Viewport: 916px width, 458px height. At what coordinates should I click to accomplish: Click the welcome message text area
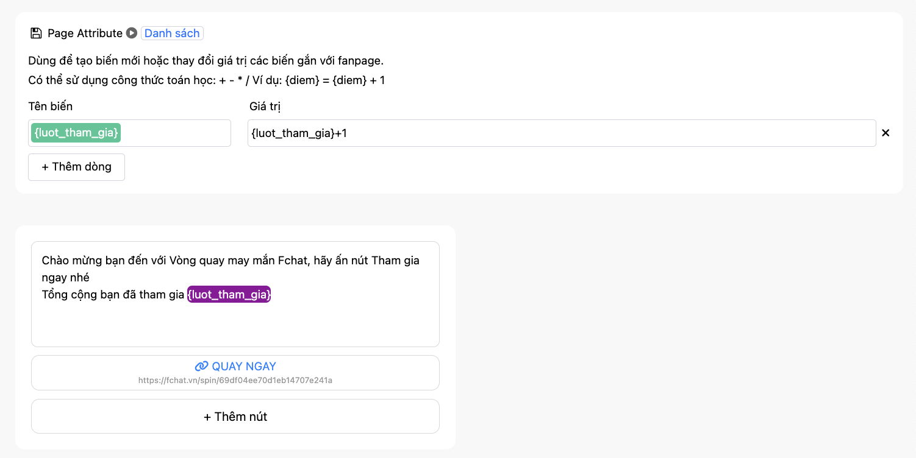(x=235, y=323)
